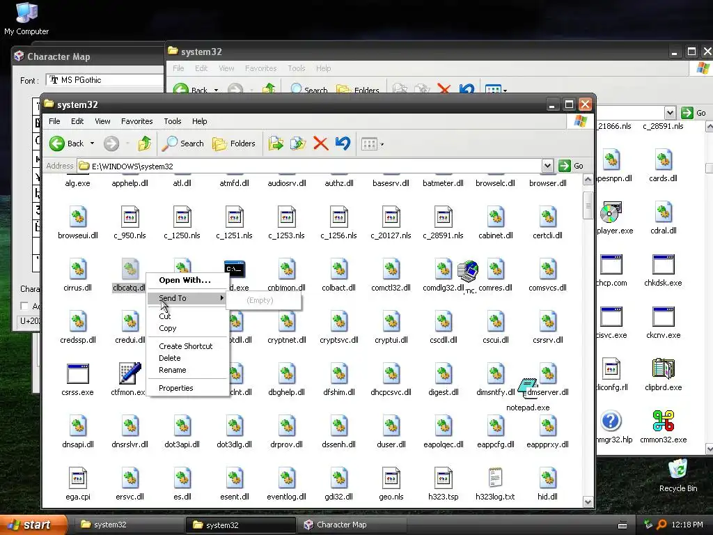Open the Start menu
Image resolution: width=713 pixels, height=535 pixels.
[x=33, y=525]
